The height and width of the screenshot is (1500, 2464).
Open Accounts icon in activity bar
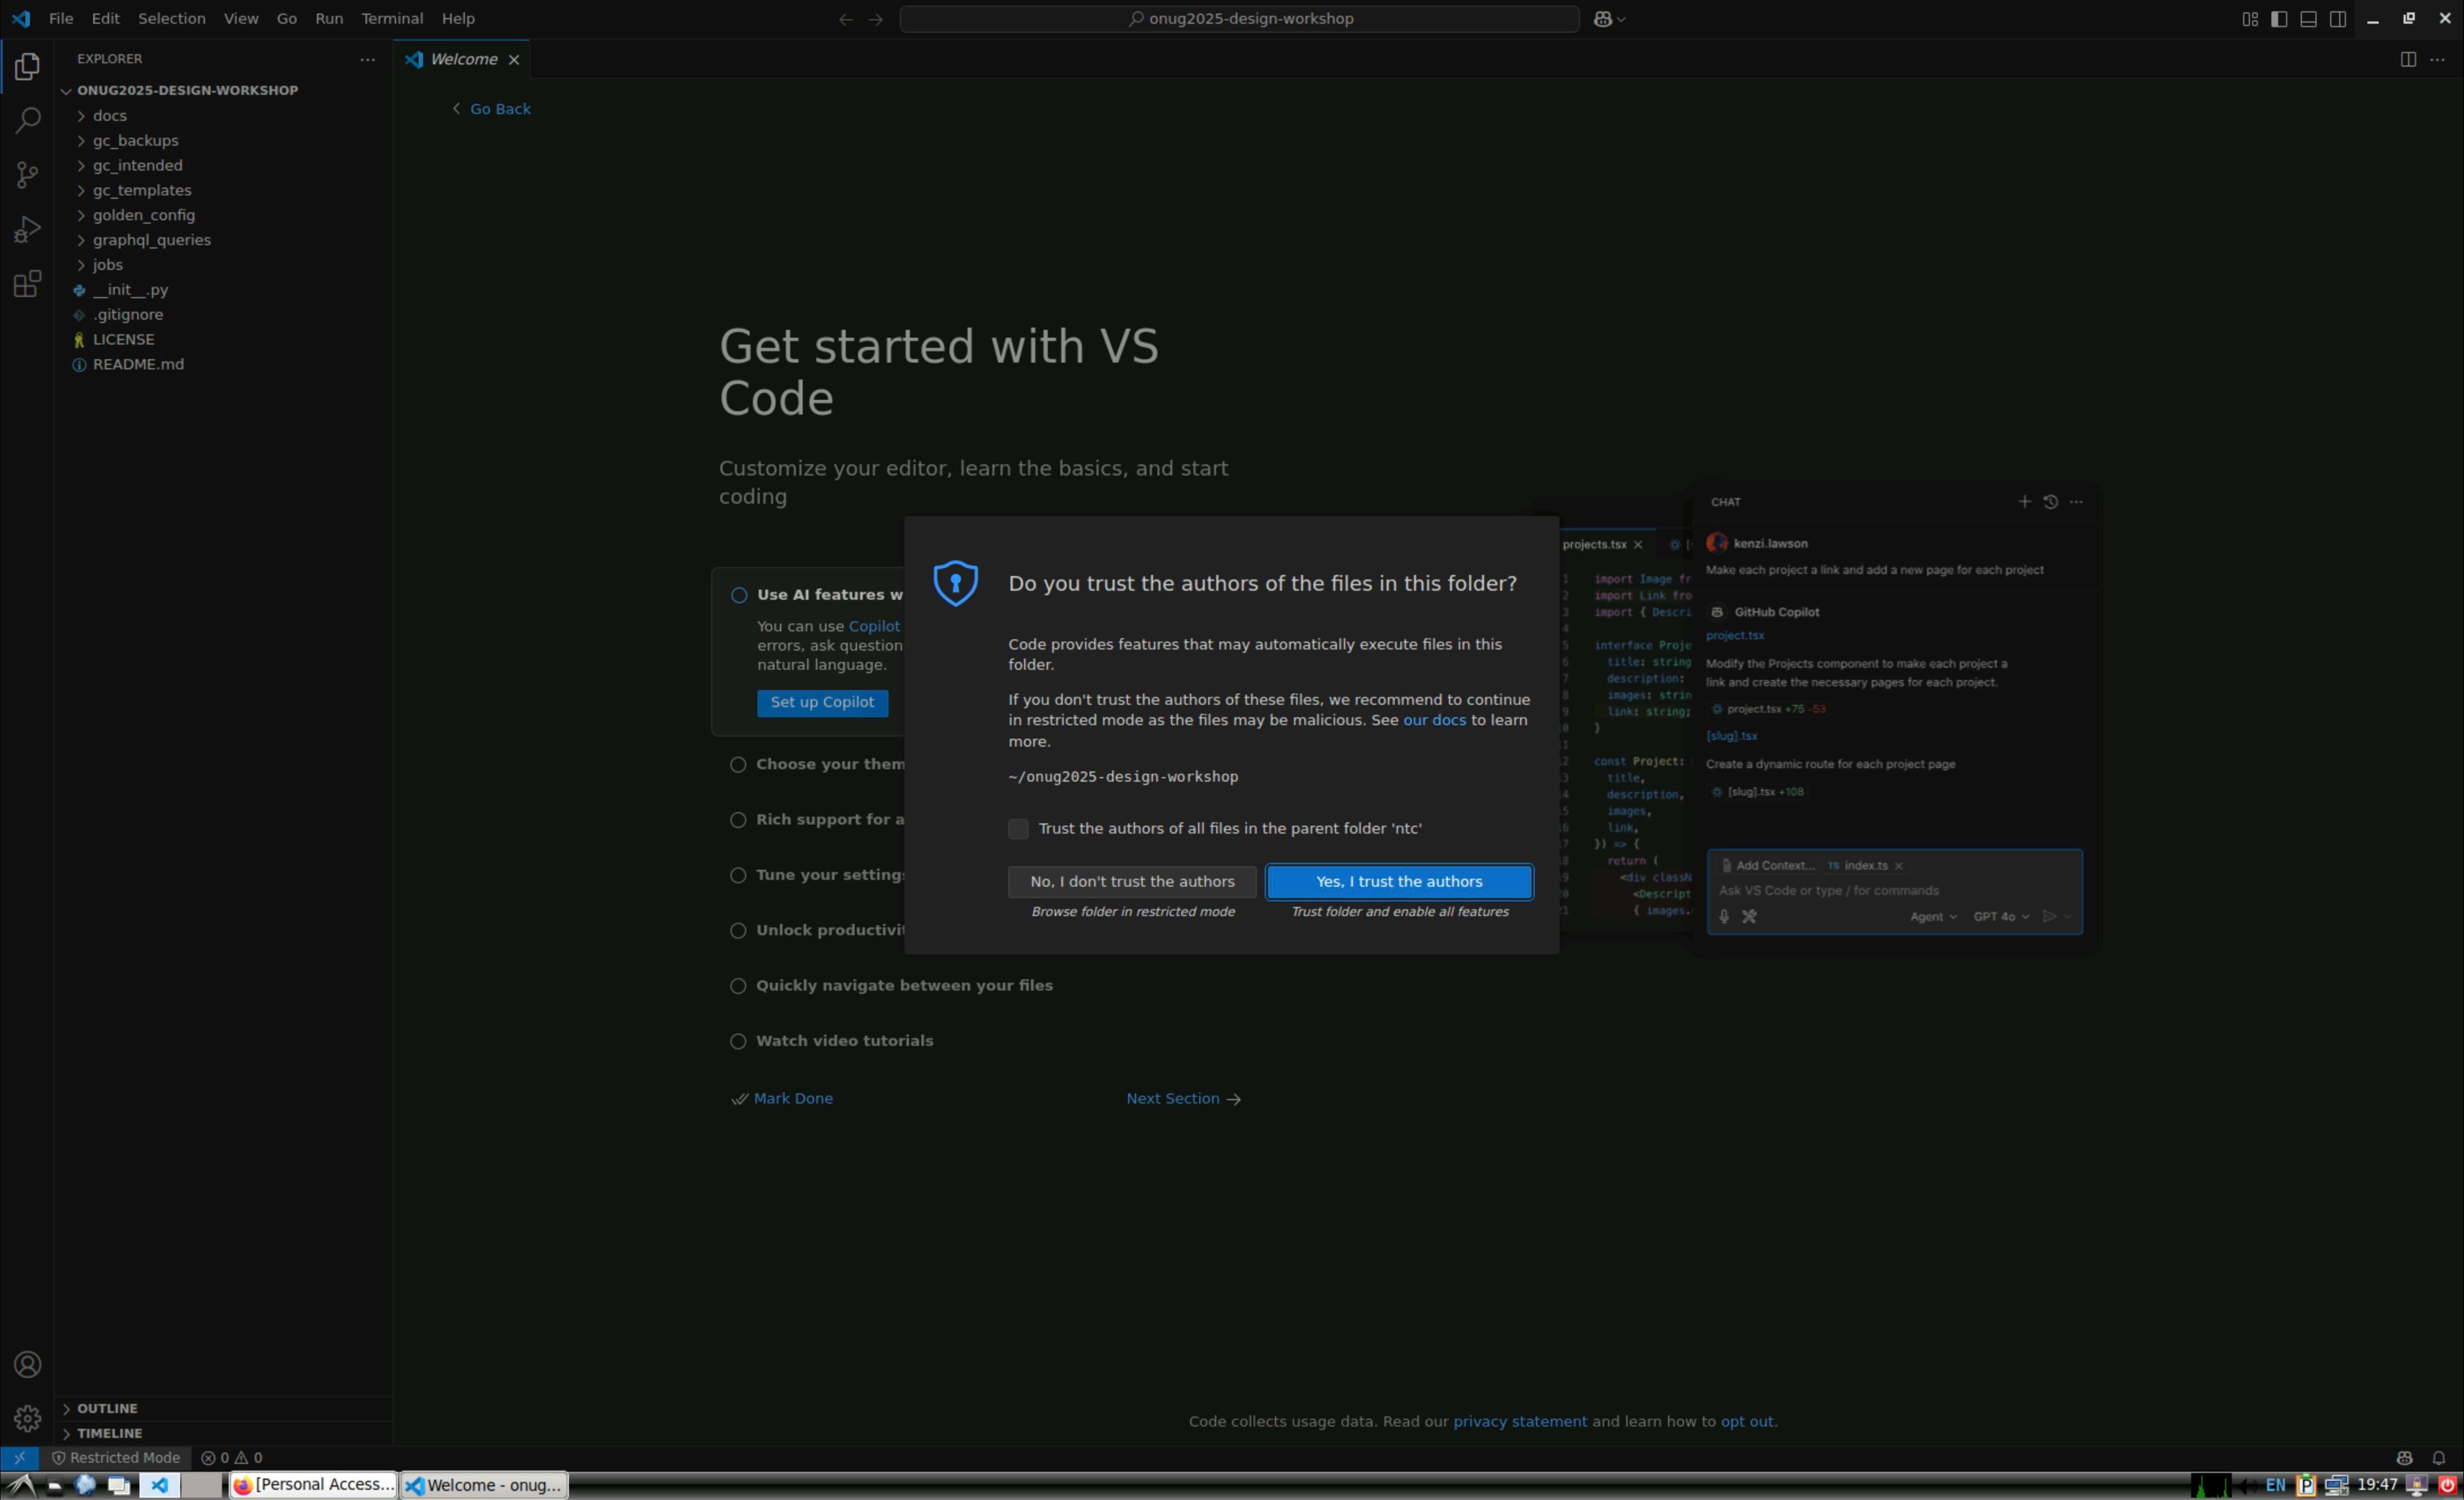point(28,1365)
